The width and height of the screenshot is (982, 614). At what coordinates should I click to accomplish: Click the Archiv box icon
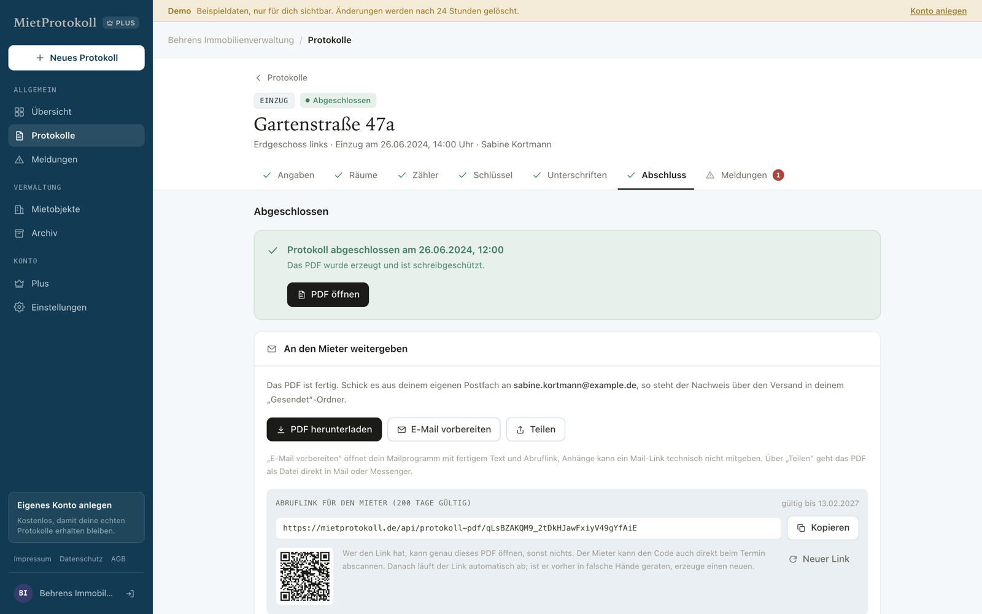[20, 233]
